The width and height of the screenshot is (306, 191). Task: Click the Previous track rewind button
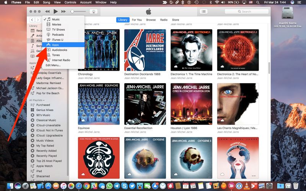pyautogui.click(x=47, y=11)
